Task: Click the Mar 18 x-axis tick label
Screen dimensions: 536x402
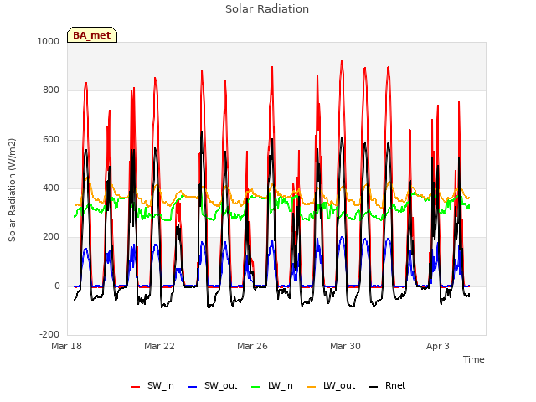Action: coord(67,346)
